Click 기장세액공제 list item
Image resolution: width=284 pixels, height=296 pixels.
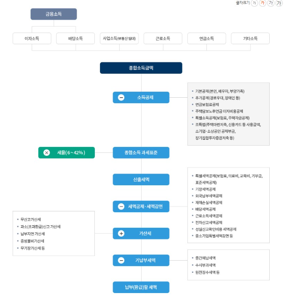pyautogui.click(x=205, y=189)
